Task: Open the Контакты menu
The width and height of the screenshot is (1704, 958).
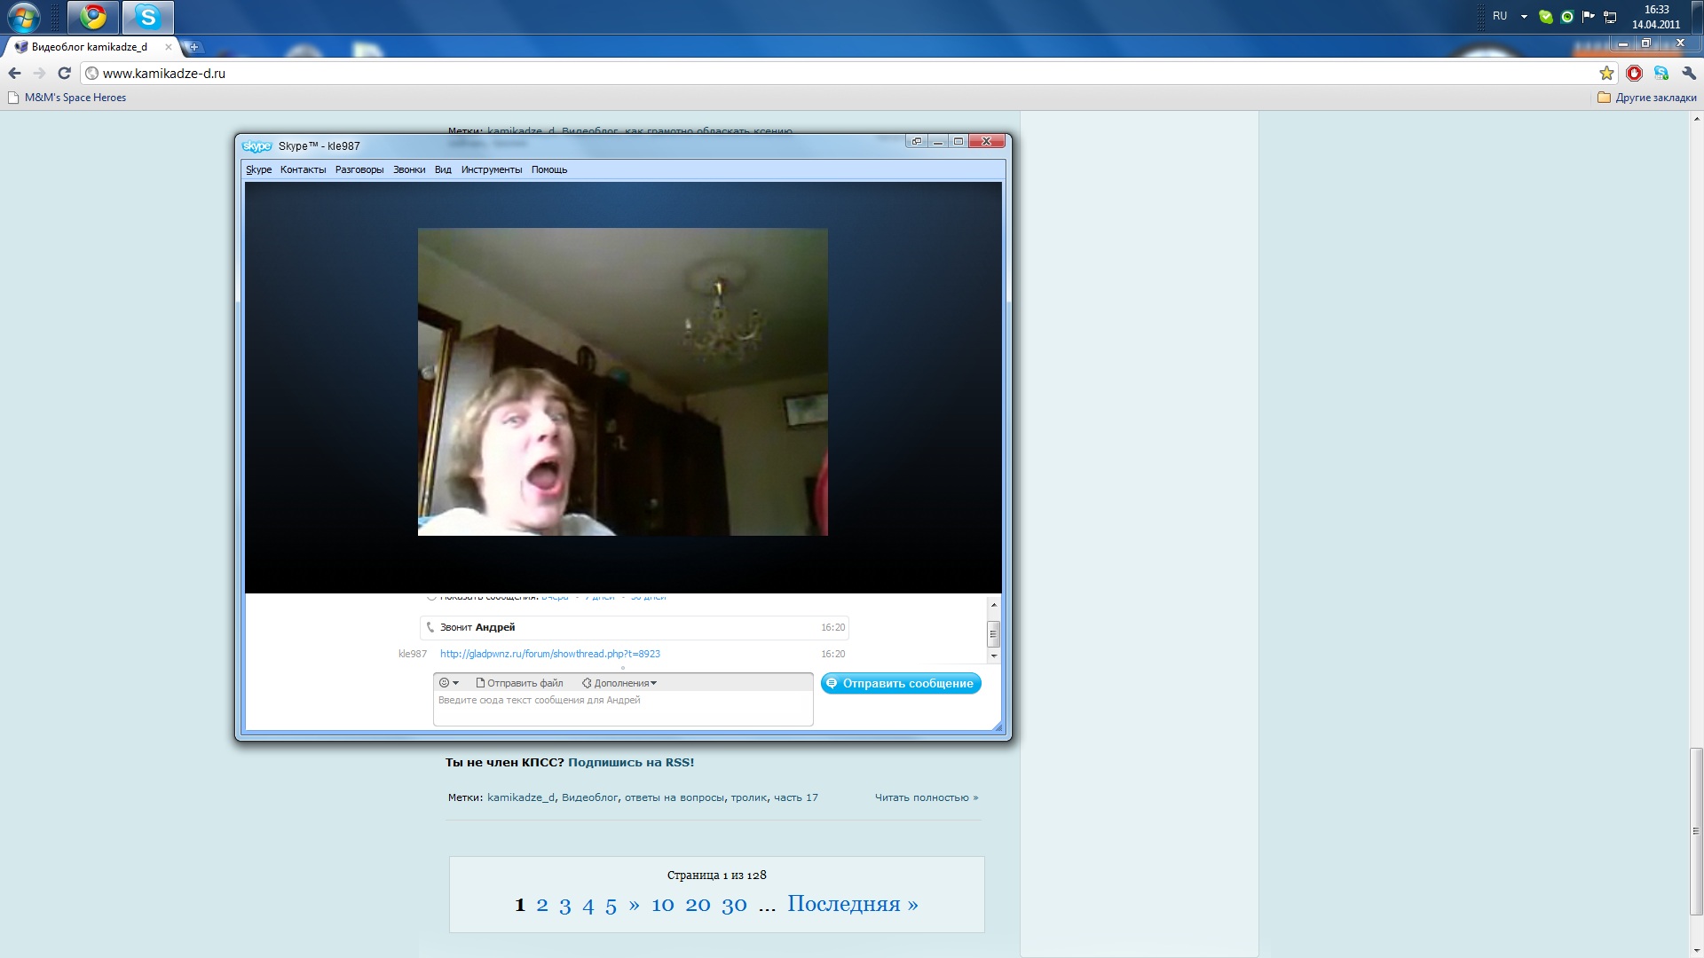Action: (303, 169)
